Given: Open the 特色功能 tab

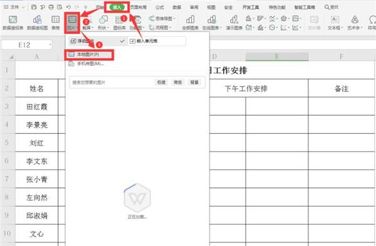Looking at the screenshot, I should click(x=277, y=7).
